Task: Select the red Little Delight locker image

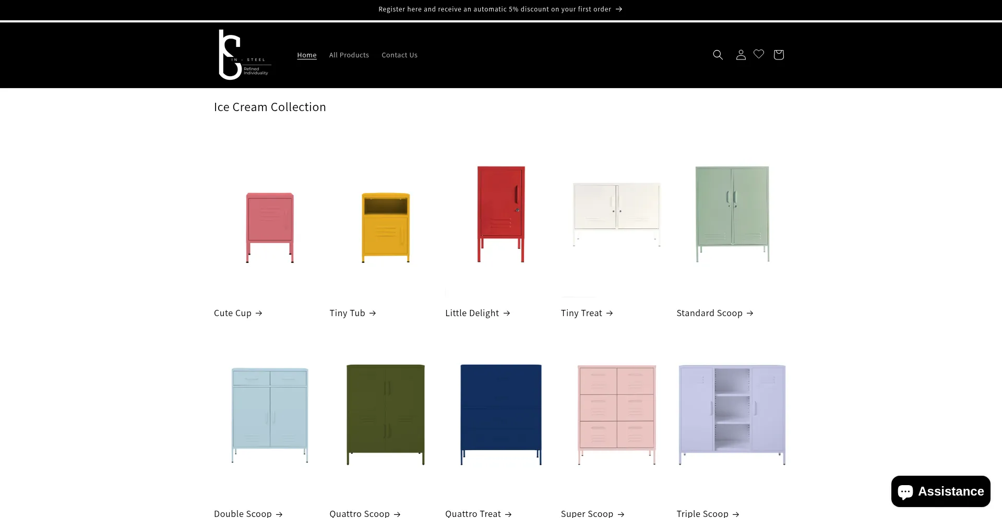Action: (x=501, y=214)
